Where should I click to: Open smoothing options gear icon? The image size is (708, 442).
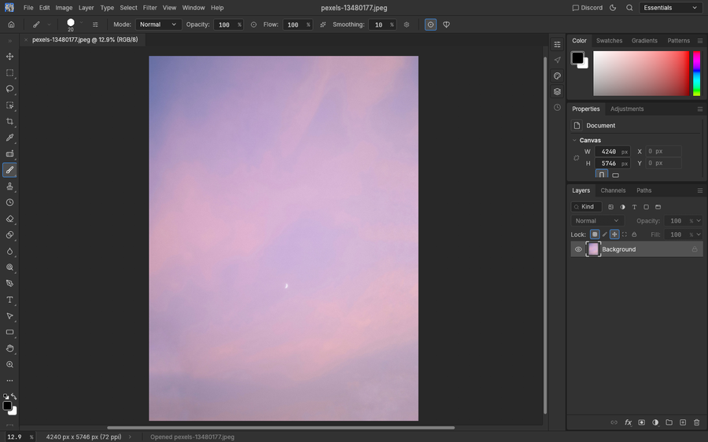407,24
